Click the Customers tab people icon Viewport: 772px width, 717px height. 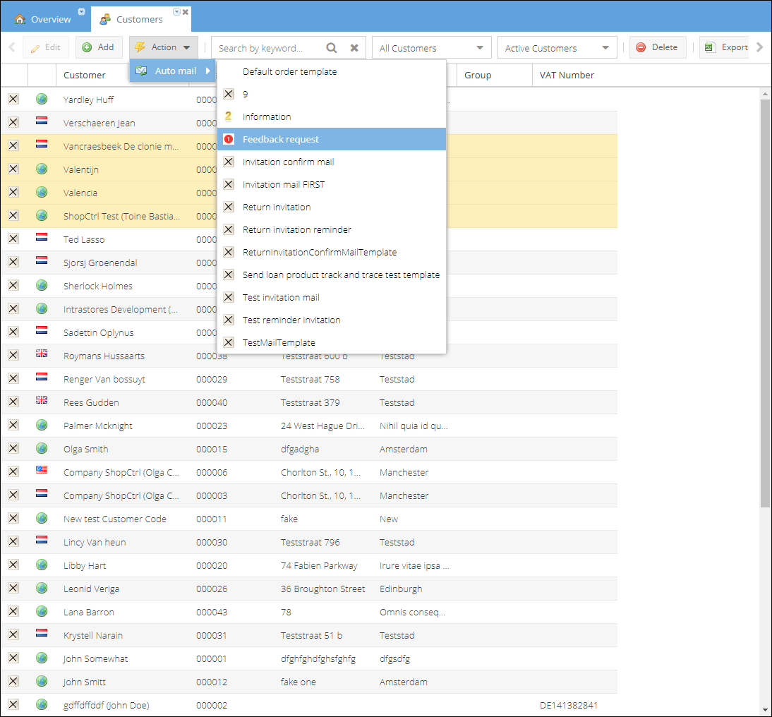click(x=105, y=19)
